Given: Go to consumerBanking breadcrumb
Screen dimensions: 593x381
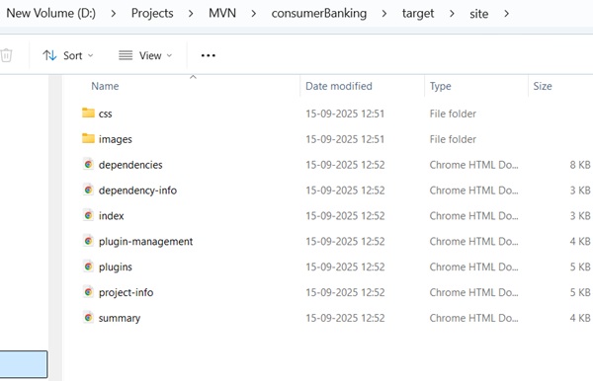Looking at the screenshot, I should 319,13.
